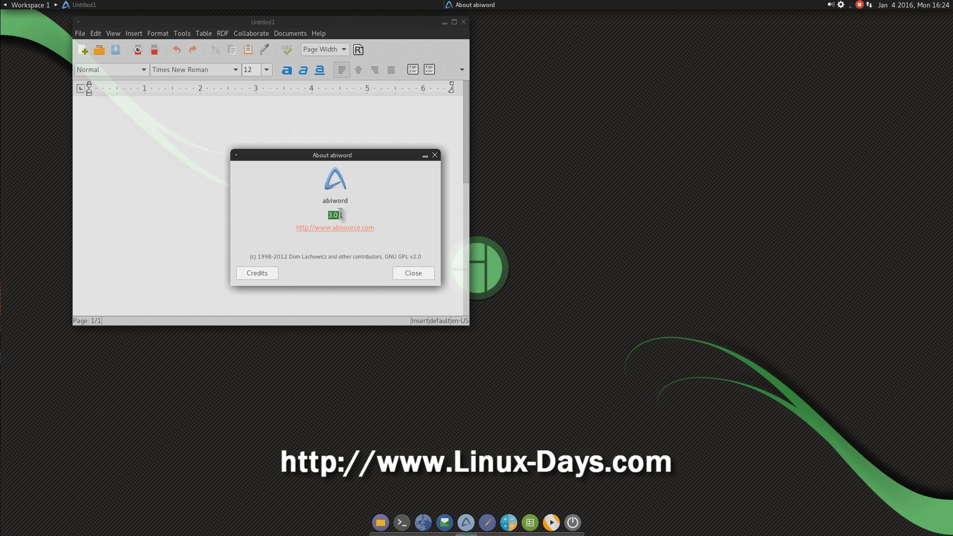Open the View menu

(113, 33)
